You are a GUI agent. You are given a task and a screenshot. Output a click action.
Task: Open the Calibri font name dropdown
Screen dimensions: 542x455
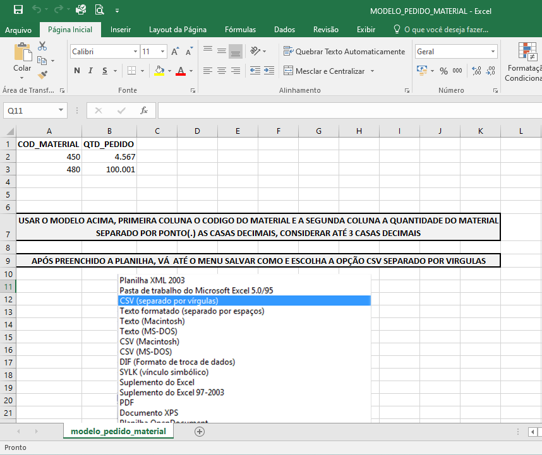point(135,52)
